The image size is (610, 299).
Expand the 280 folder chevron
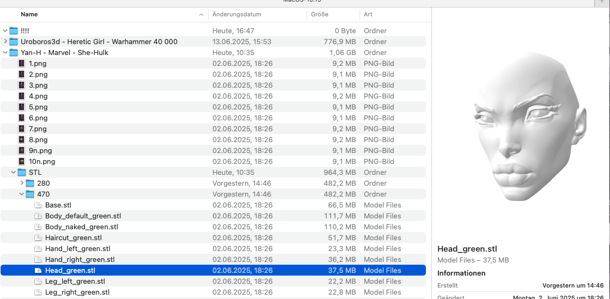[22, 183]
